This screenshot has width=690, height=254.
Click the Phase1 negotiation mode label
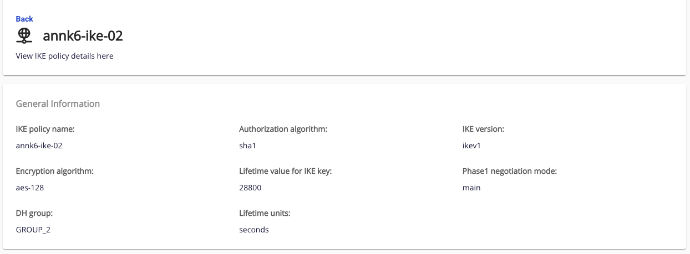[509, 171]
